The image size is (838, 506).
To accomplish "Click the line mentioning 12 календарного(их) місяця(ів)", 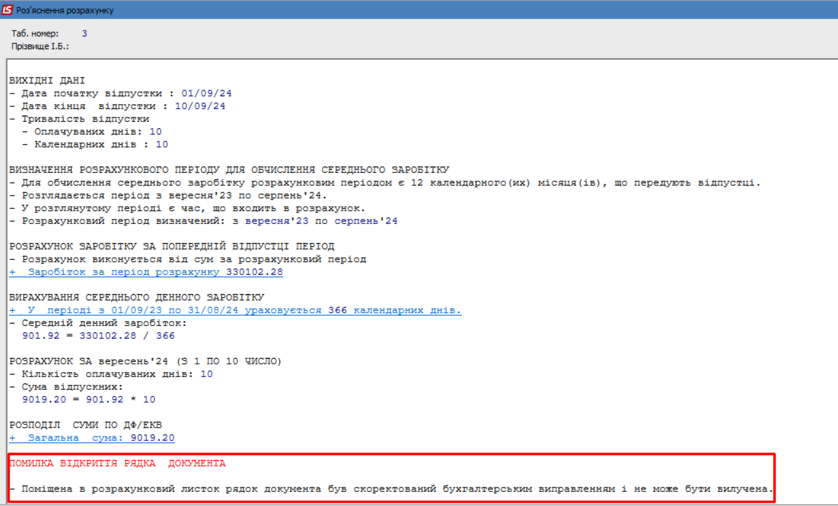I will coord(385,183).
